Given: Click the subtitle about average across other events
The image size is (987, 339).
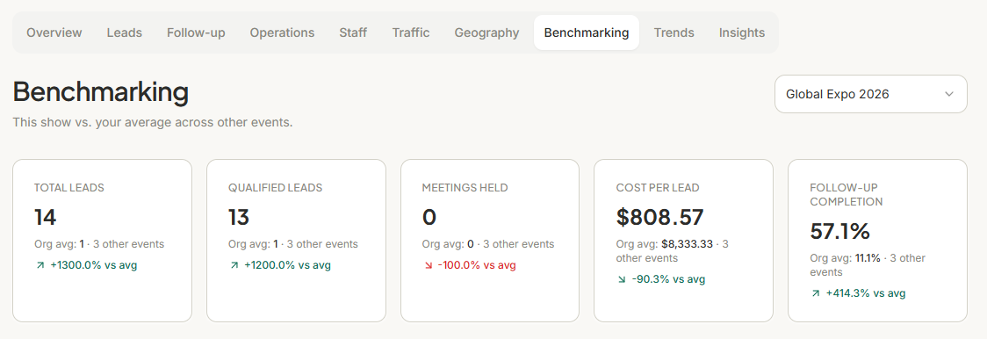Looking at the screenshot, I should (153, 122).
